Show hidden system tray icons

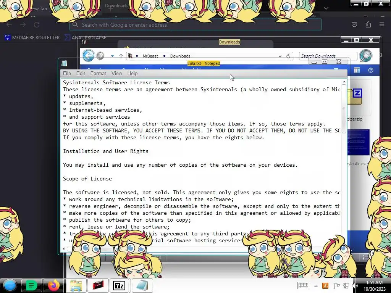[316, 286]
